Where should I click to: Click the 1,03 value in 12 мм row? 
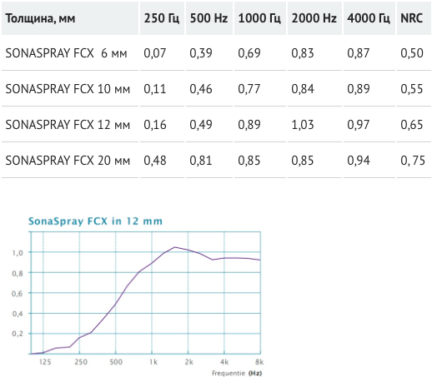[x=303, y=125]
